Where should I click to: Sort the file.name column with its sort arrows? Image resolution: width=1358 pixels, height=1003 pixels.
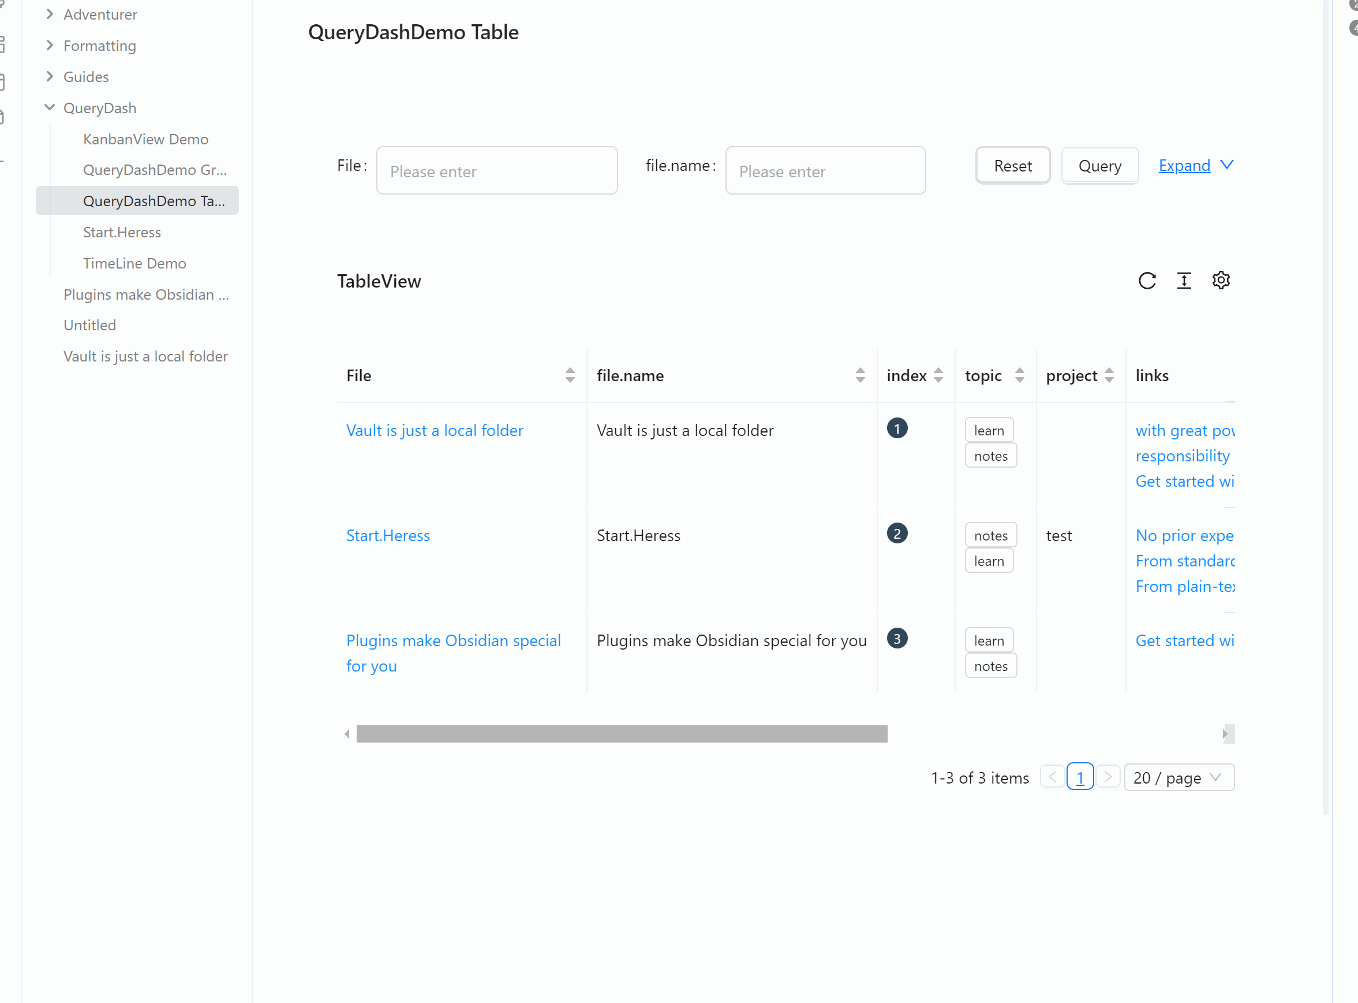[x=860, y=375]
